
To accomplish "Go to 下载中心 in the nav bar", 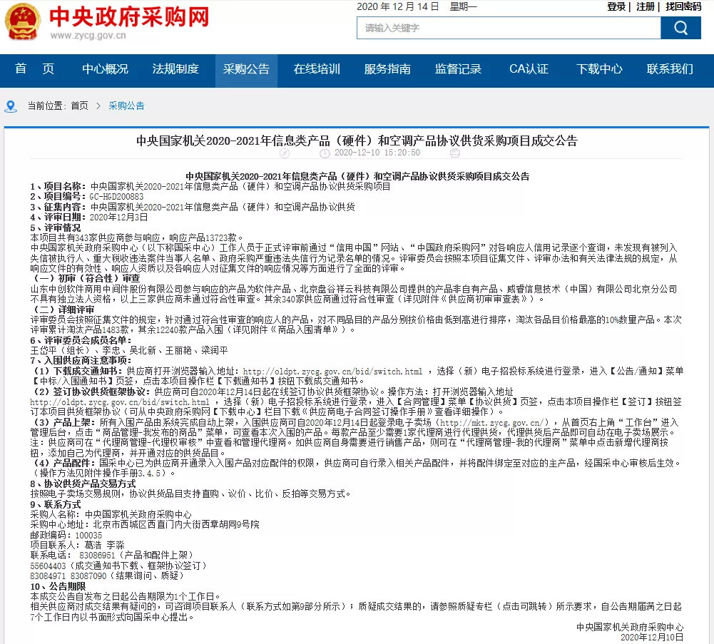I will [599, 69].
